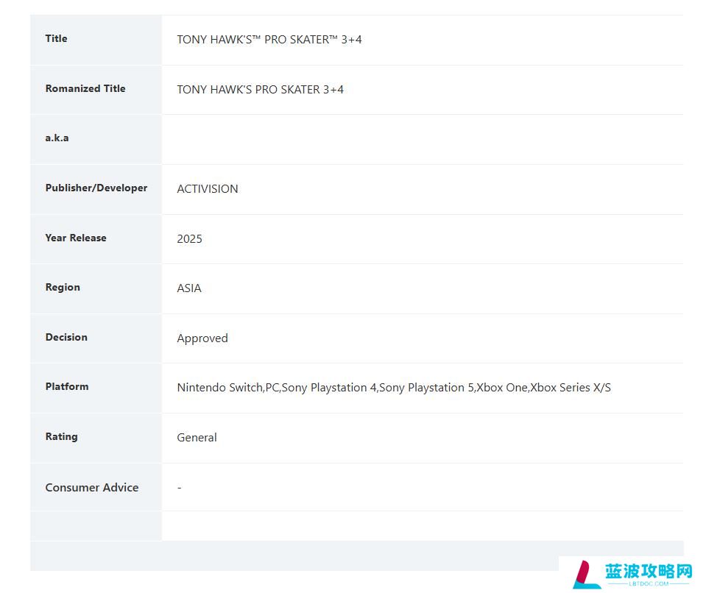Select the ASIA region value

tap(189, 288)
